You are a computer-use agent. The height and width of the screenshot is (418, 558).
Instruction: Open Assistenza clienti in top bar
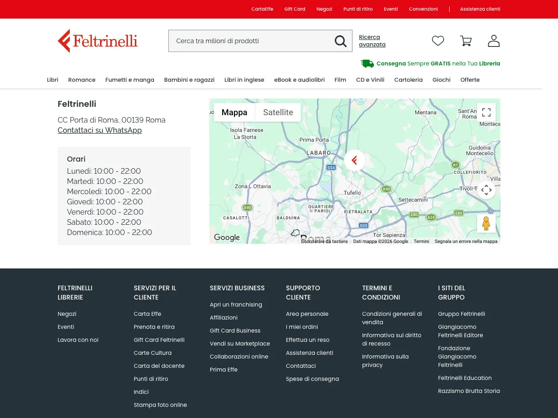tap(480, 9)
